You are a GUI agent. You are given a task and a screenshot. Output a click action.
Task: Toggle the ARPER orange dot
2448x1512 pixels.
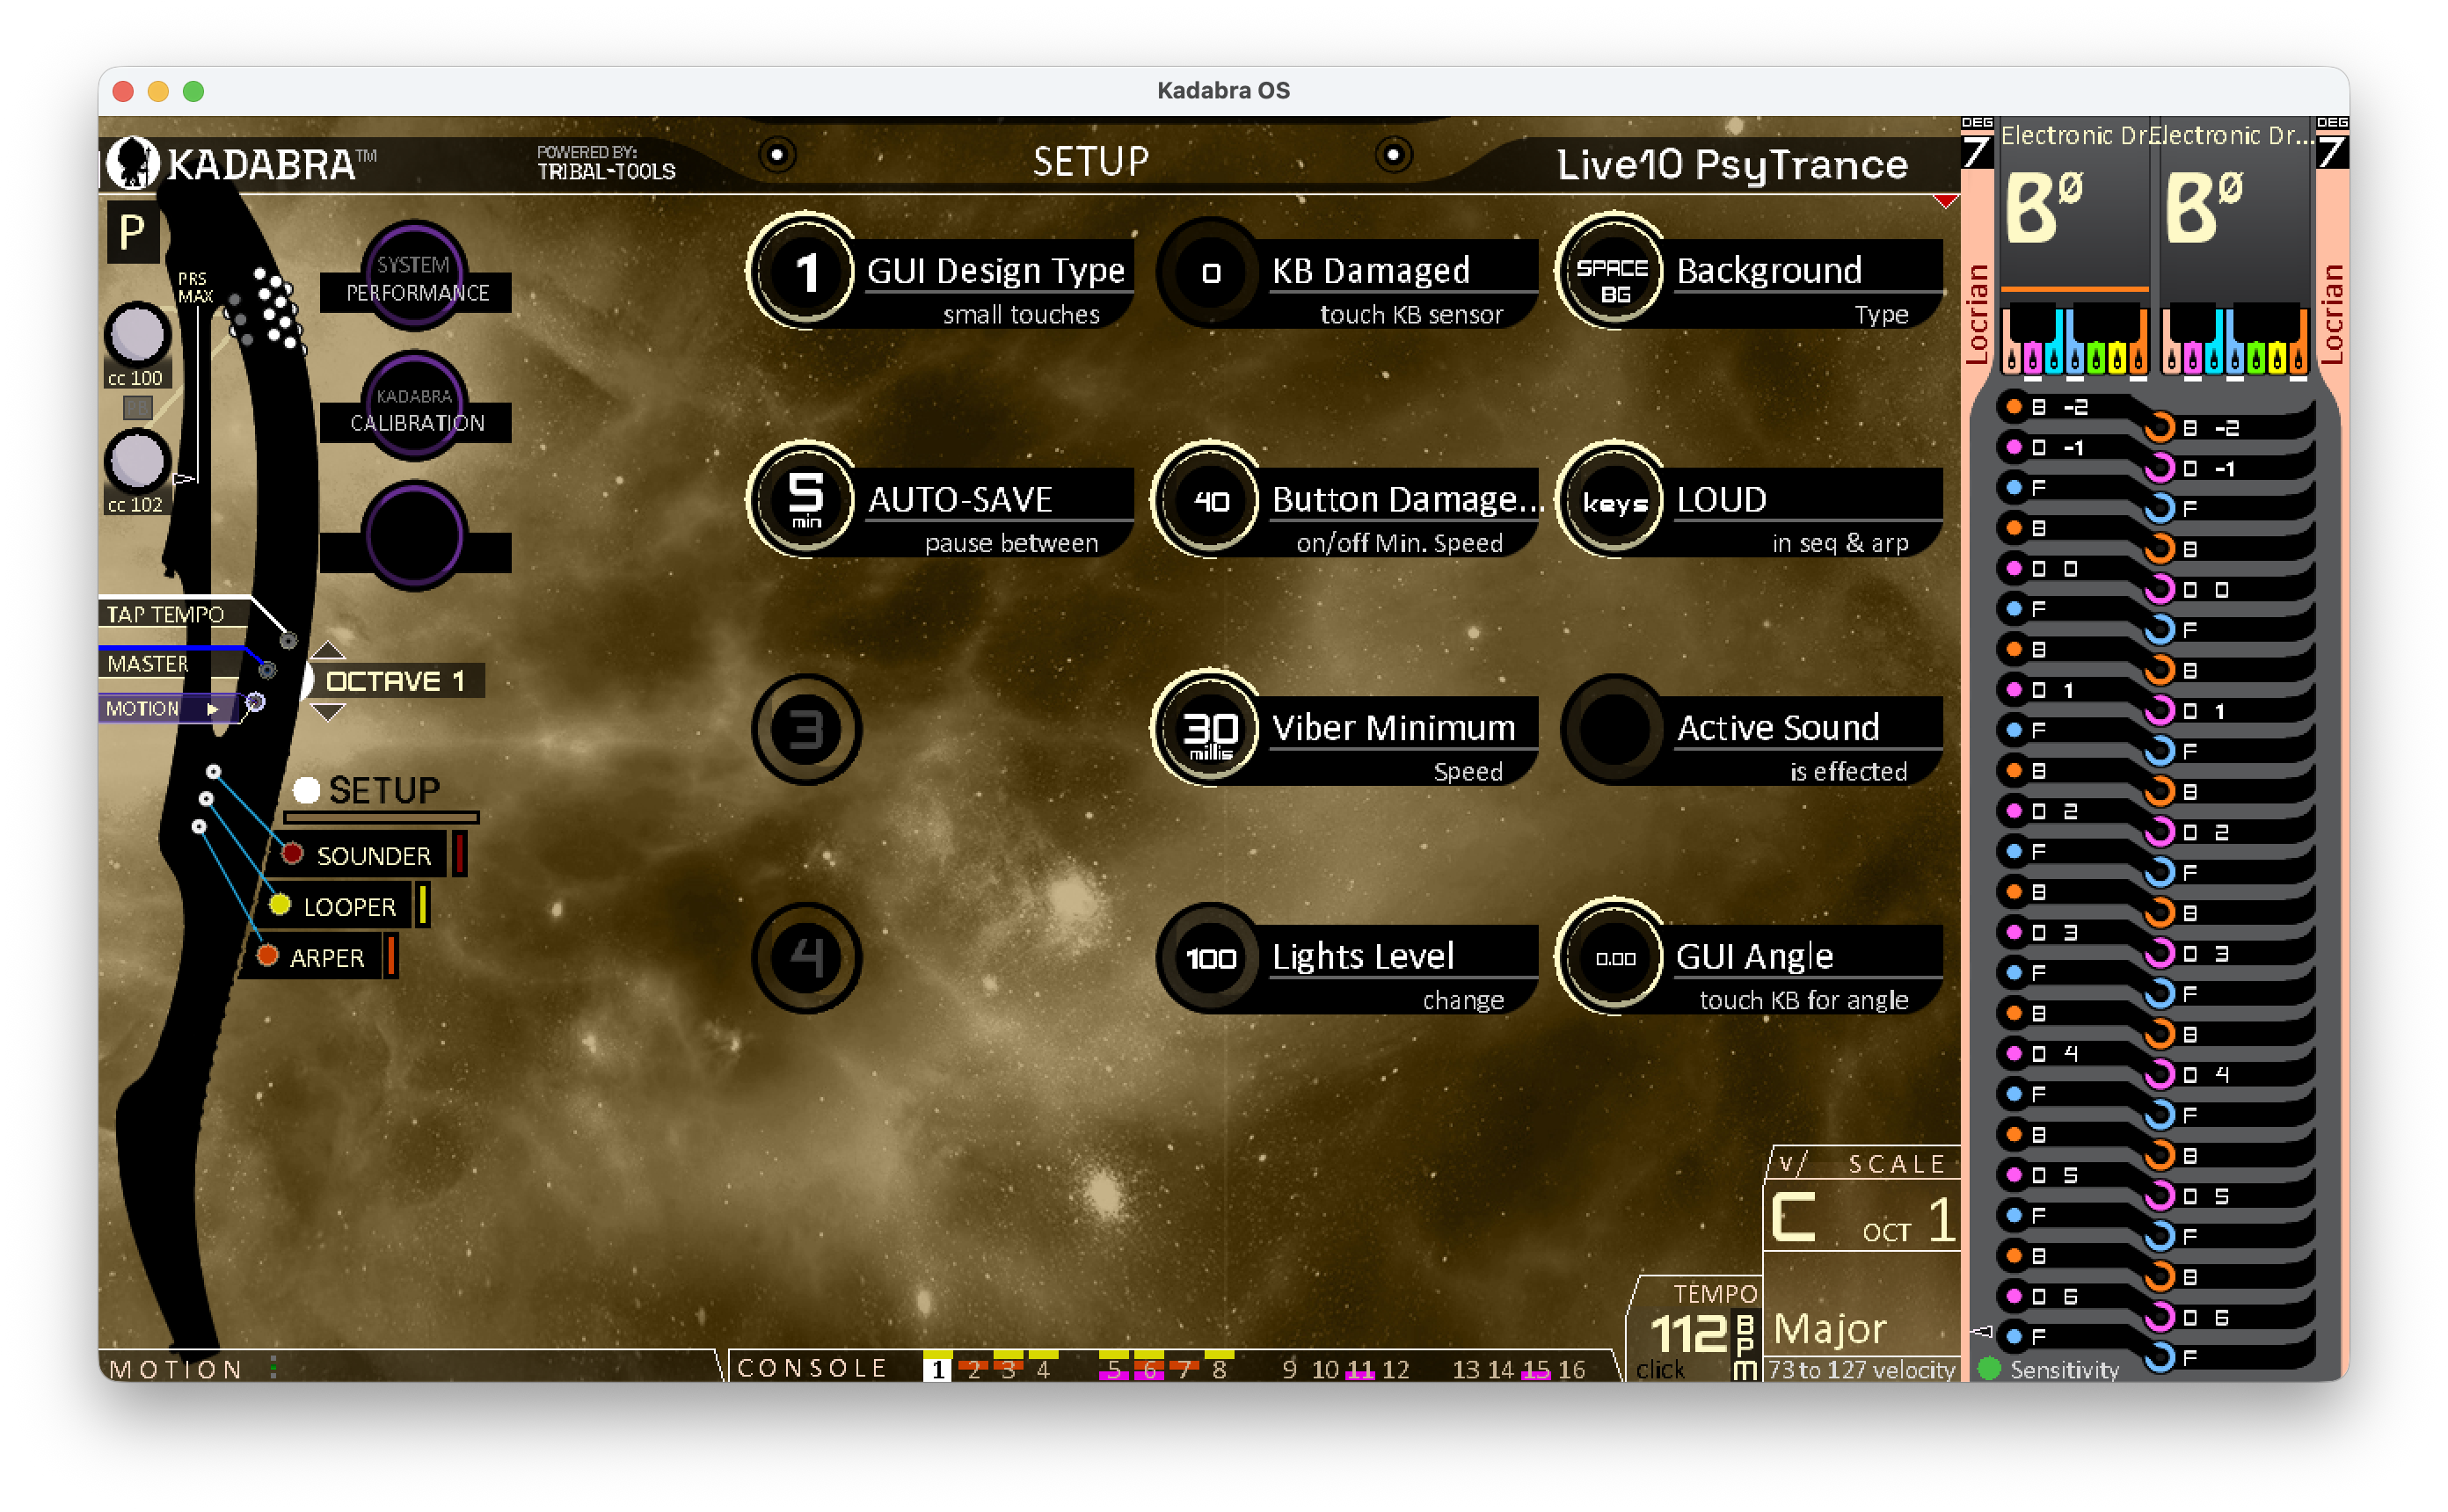point(267,955)
